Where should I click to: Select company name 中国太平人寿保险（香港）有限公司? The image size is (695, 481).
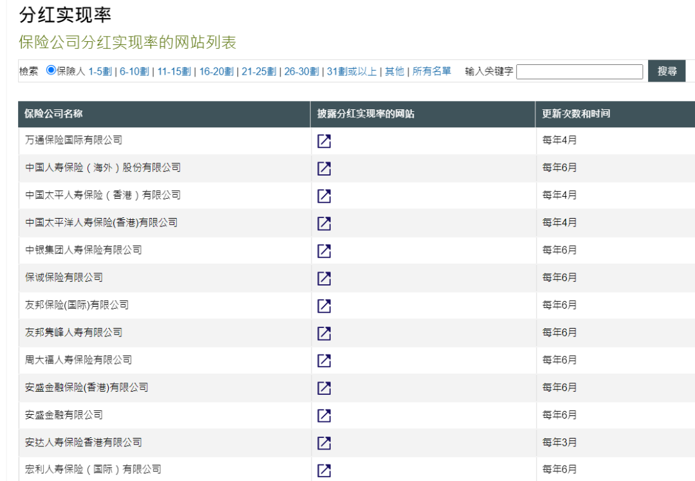pos(103,195)
